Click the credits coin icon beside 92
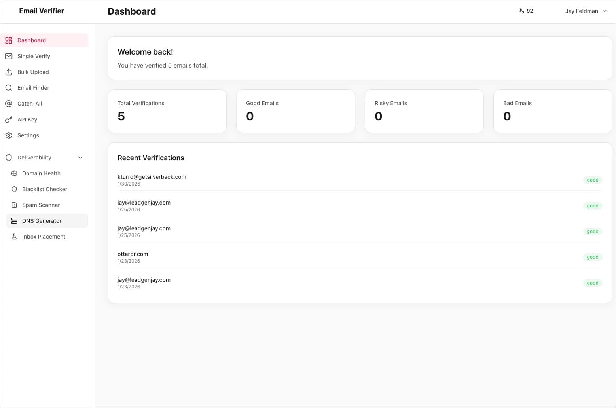The width and height of the screenshot is (616, 408). click(521, 11)
